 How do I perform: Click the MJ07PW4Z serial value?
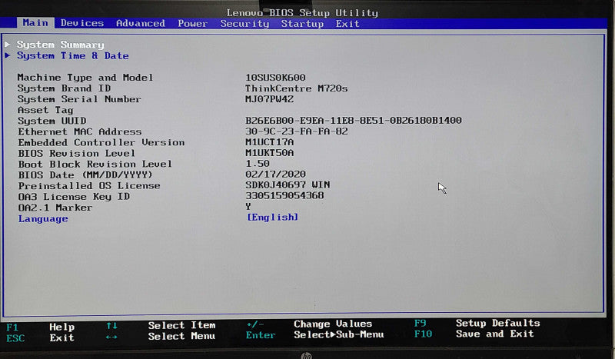(x=270, y=99)
